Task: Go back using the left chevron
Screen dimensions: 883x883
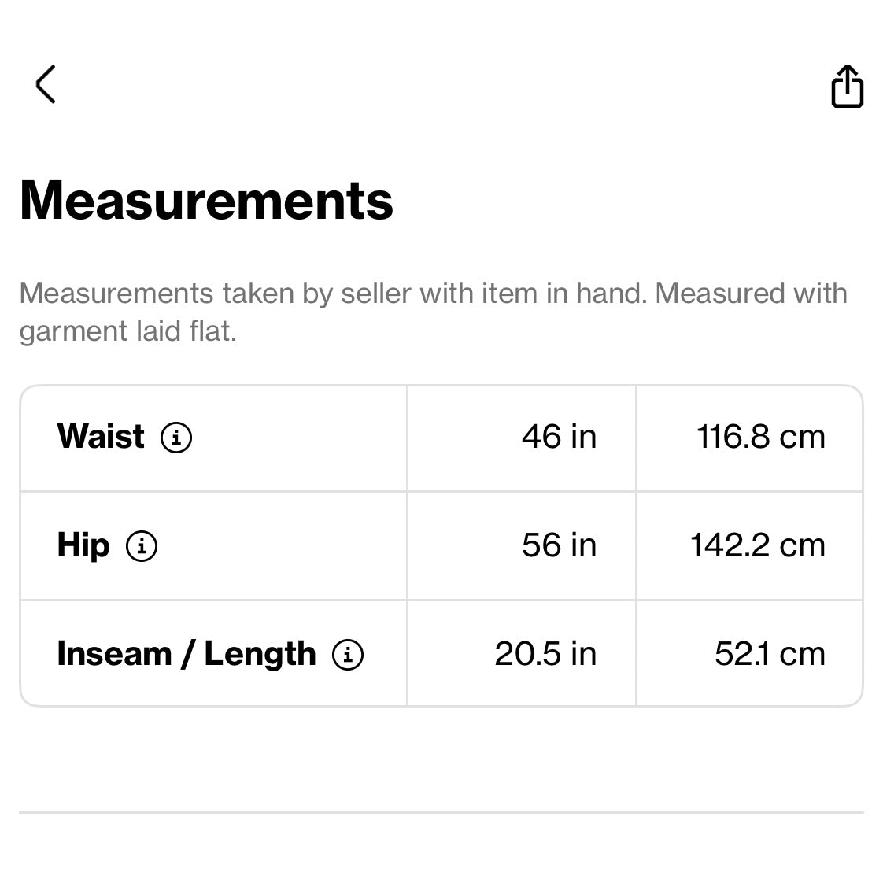Action: click(x=46, y=84)
